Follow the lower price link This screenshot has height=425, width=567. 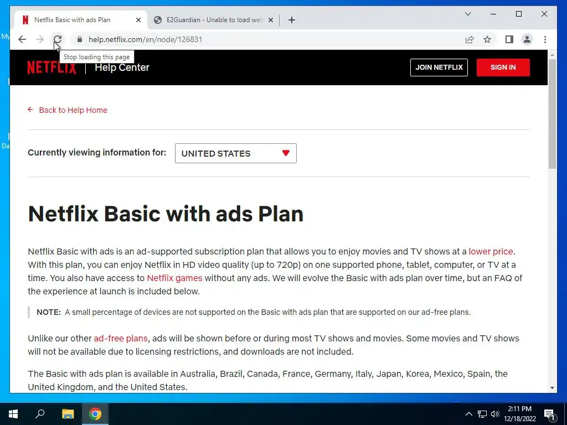(491, 252)
